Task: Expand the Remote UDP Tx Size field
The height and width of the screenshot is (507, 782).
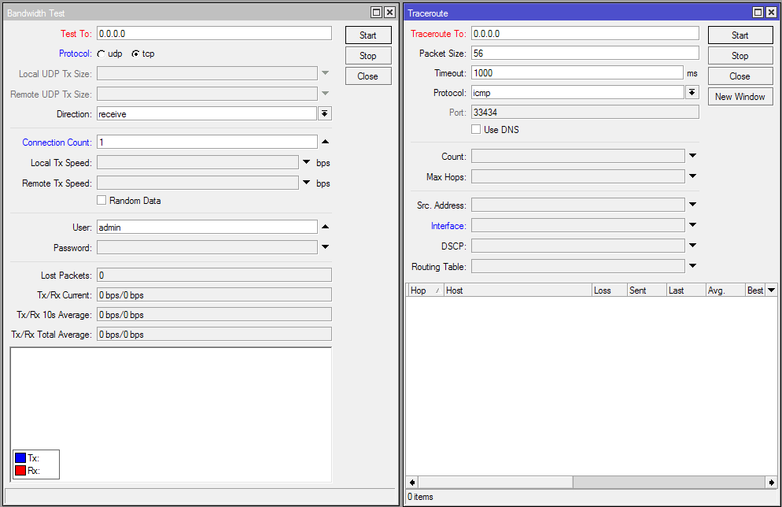Action: (x=325, y=94)
